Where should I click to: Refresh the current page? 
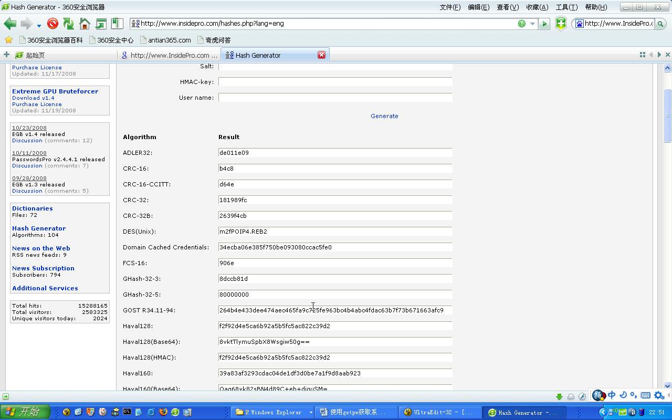pos(68,24)
